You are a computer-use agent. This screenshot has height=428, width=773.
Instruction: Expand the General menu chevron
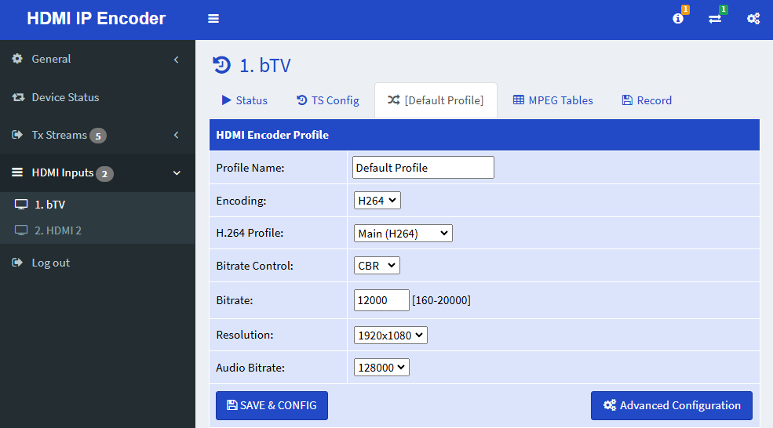pyautogui.click(x=176, y=60)
